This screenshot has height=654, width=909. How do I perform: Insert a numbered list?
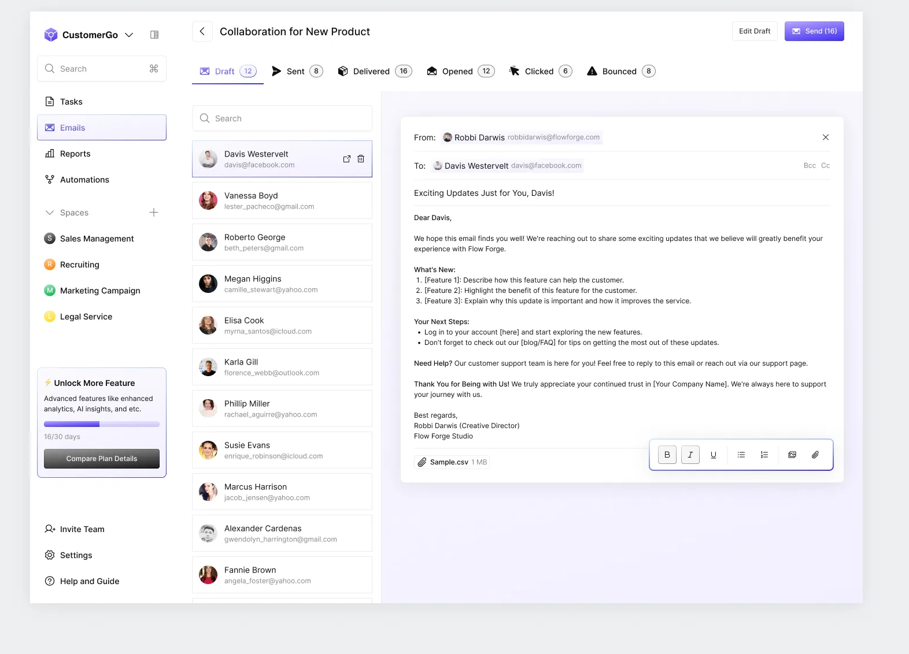pos(764,455)
